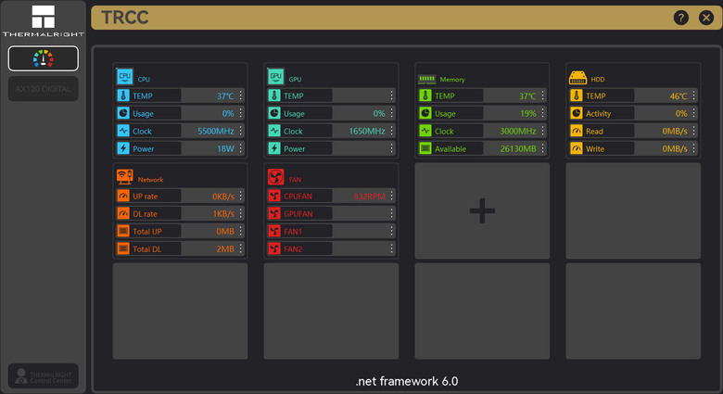Click the GPU Clock 1650MHz value
The width and height of the screenshot is (723, 394).
click(x=367, y=131)
